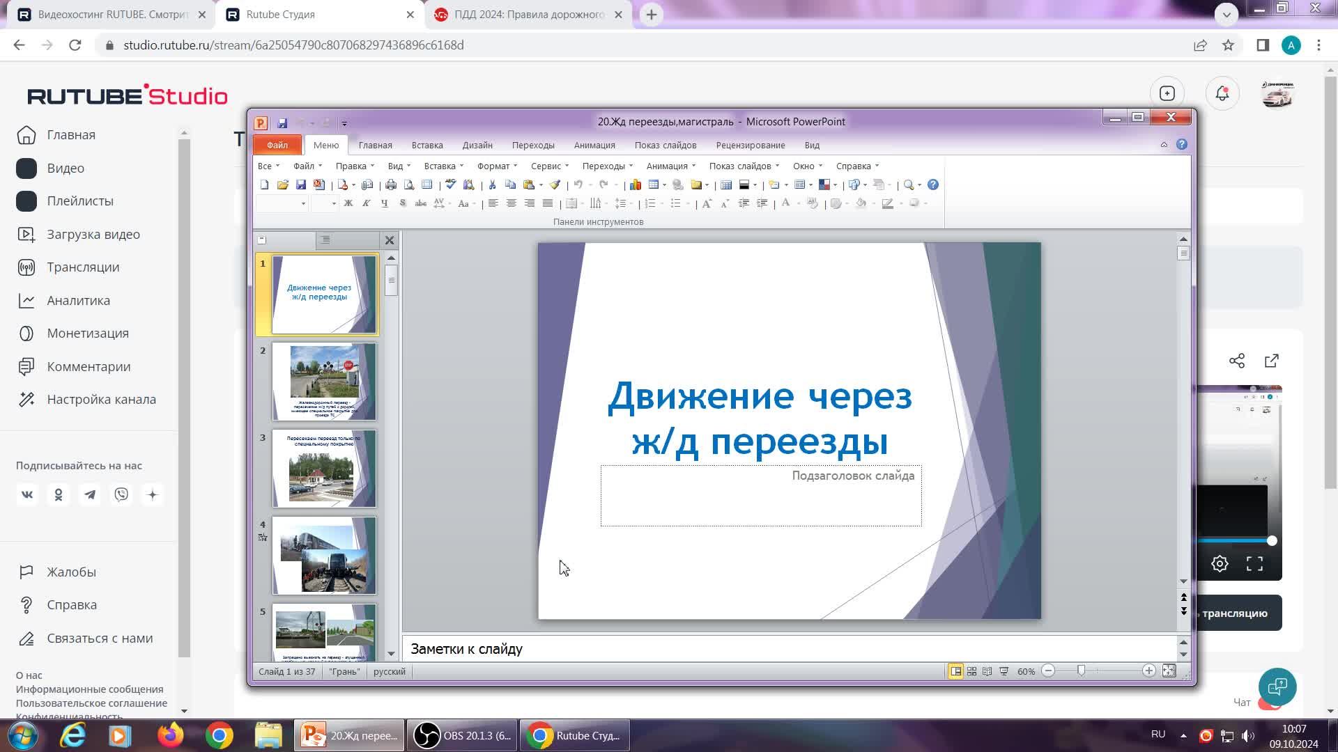Click the Cut scissors icon
Viewport: 1338px width, 752px height.
(492, 185)
